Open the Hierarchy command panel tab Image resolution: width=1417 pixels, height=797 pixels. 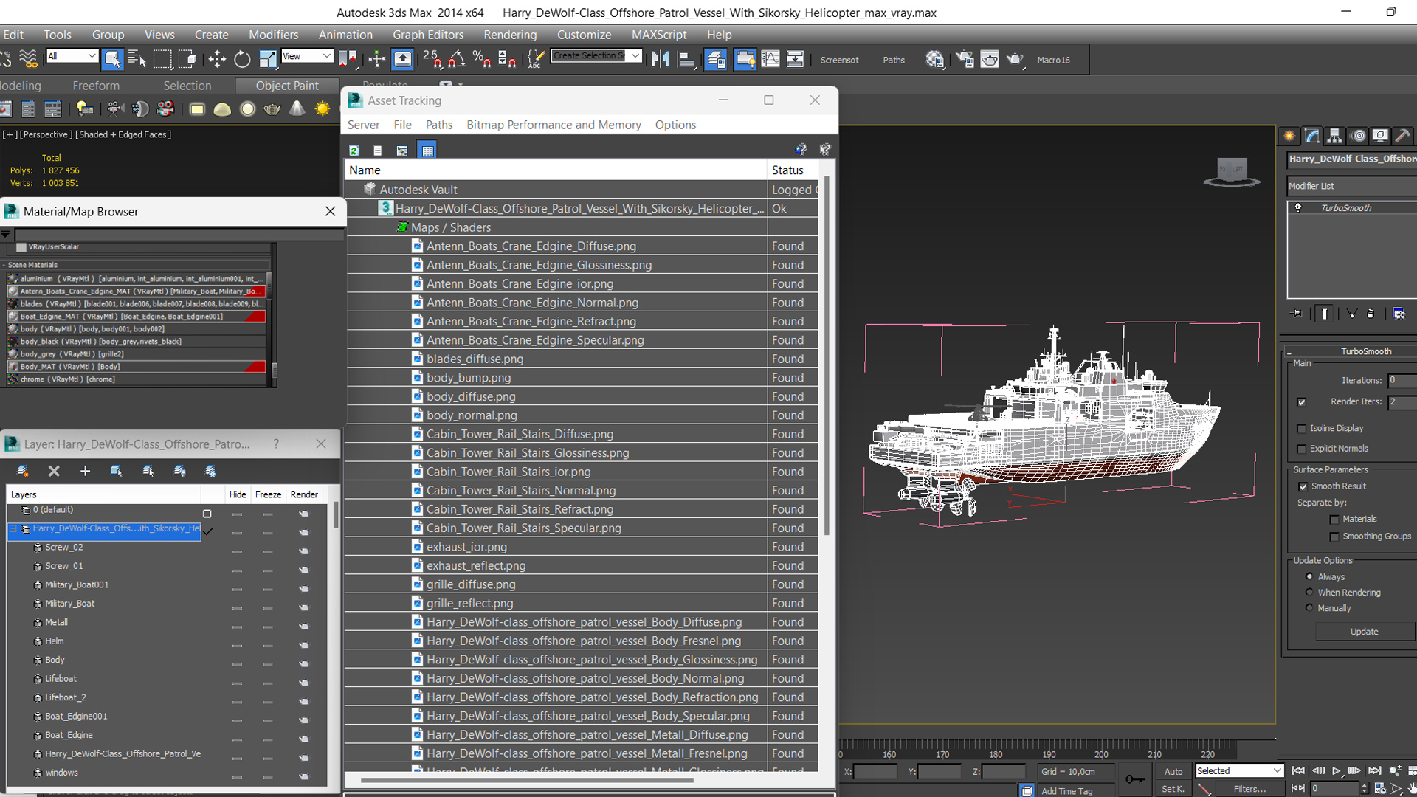tap(1334, 136)
